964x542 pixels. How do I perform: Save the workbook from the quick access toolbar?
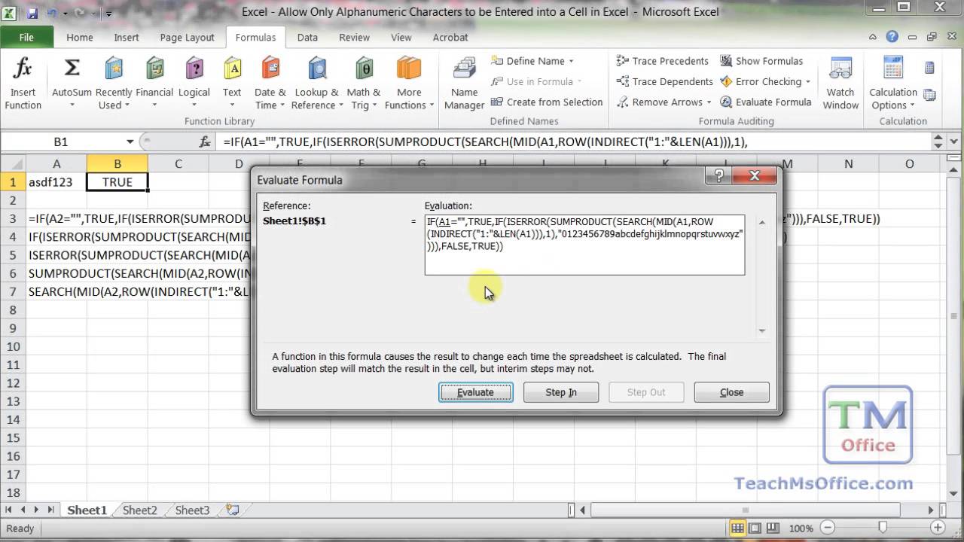pyautogui.click(x=32, y=13)
